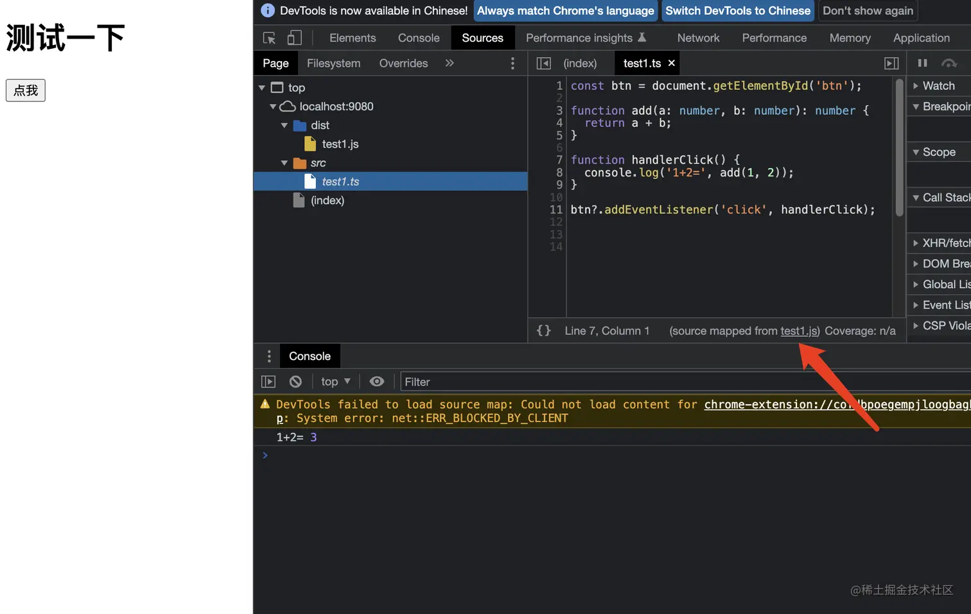Expand the XHR/fetch Breakpoints section
Image resolution: width=971 pixels, height=614 pixels.
click(916, 243)
